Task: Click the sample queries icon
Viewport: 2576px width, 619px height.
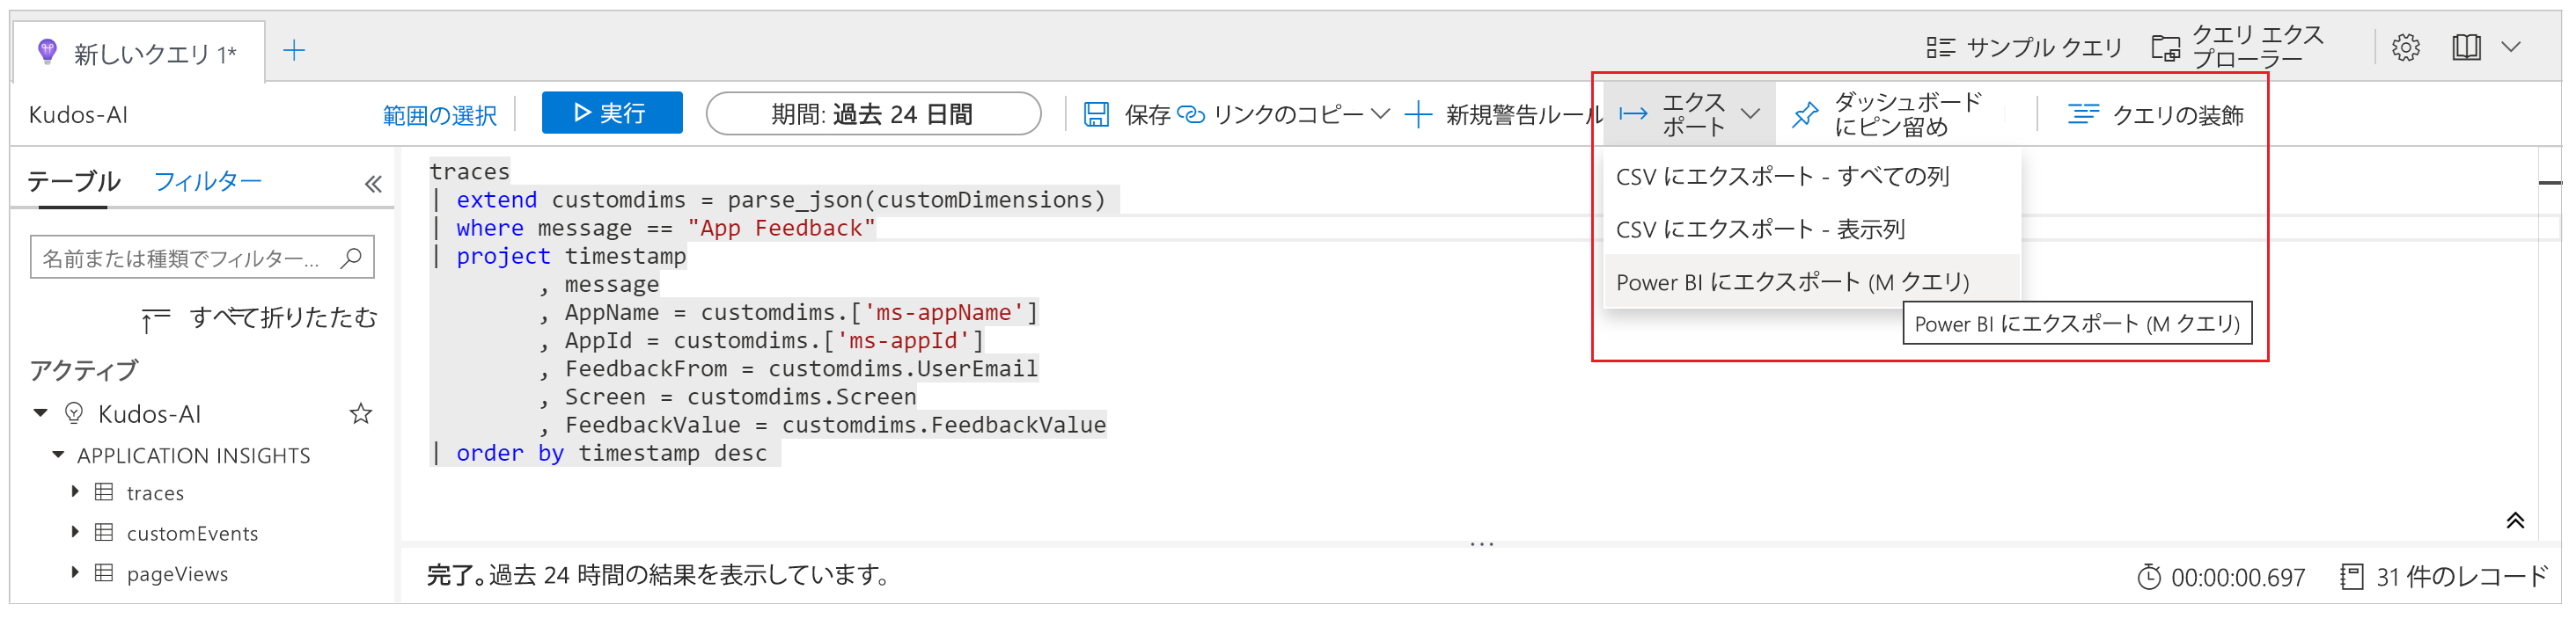Action: (1940, 47)
